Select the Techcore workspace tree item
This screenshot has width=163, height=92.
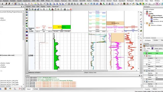(156, 25)
